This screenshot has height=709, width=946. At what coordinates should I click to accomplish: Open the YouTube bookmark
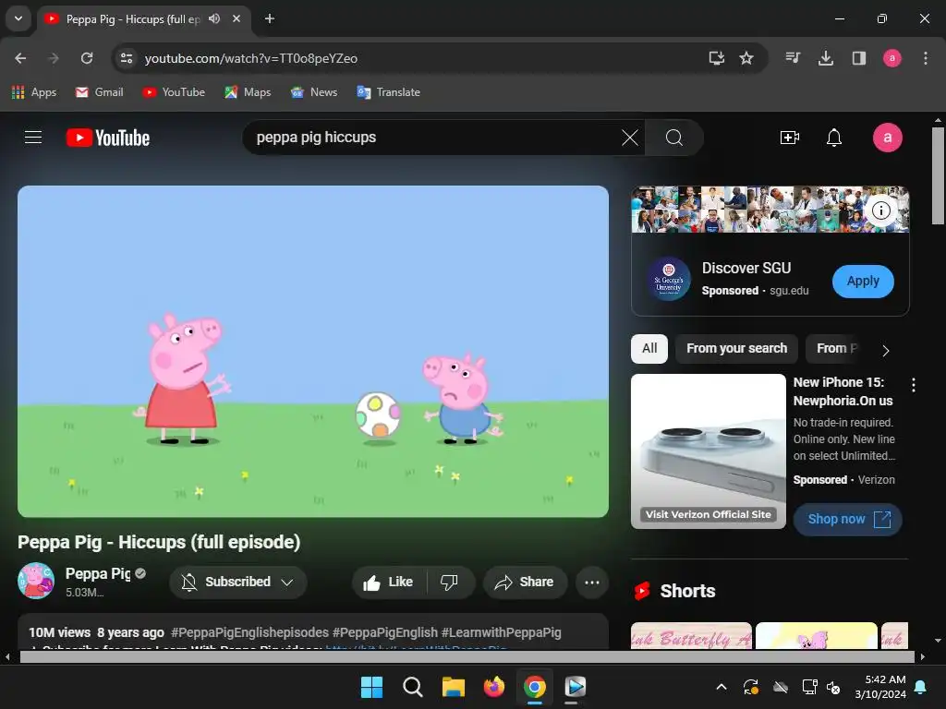(174, 92)
